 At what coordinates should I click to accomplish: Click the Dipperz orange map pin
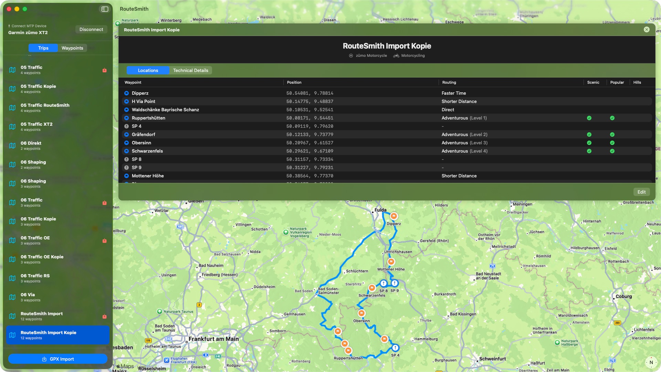coord(394,216)
